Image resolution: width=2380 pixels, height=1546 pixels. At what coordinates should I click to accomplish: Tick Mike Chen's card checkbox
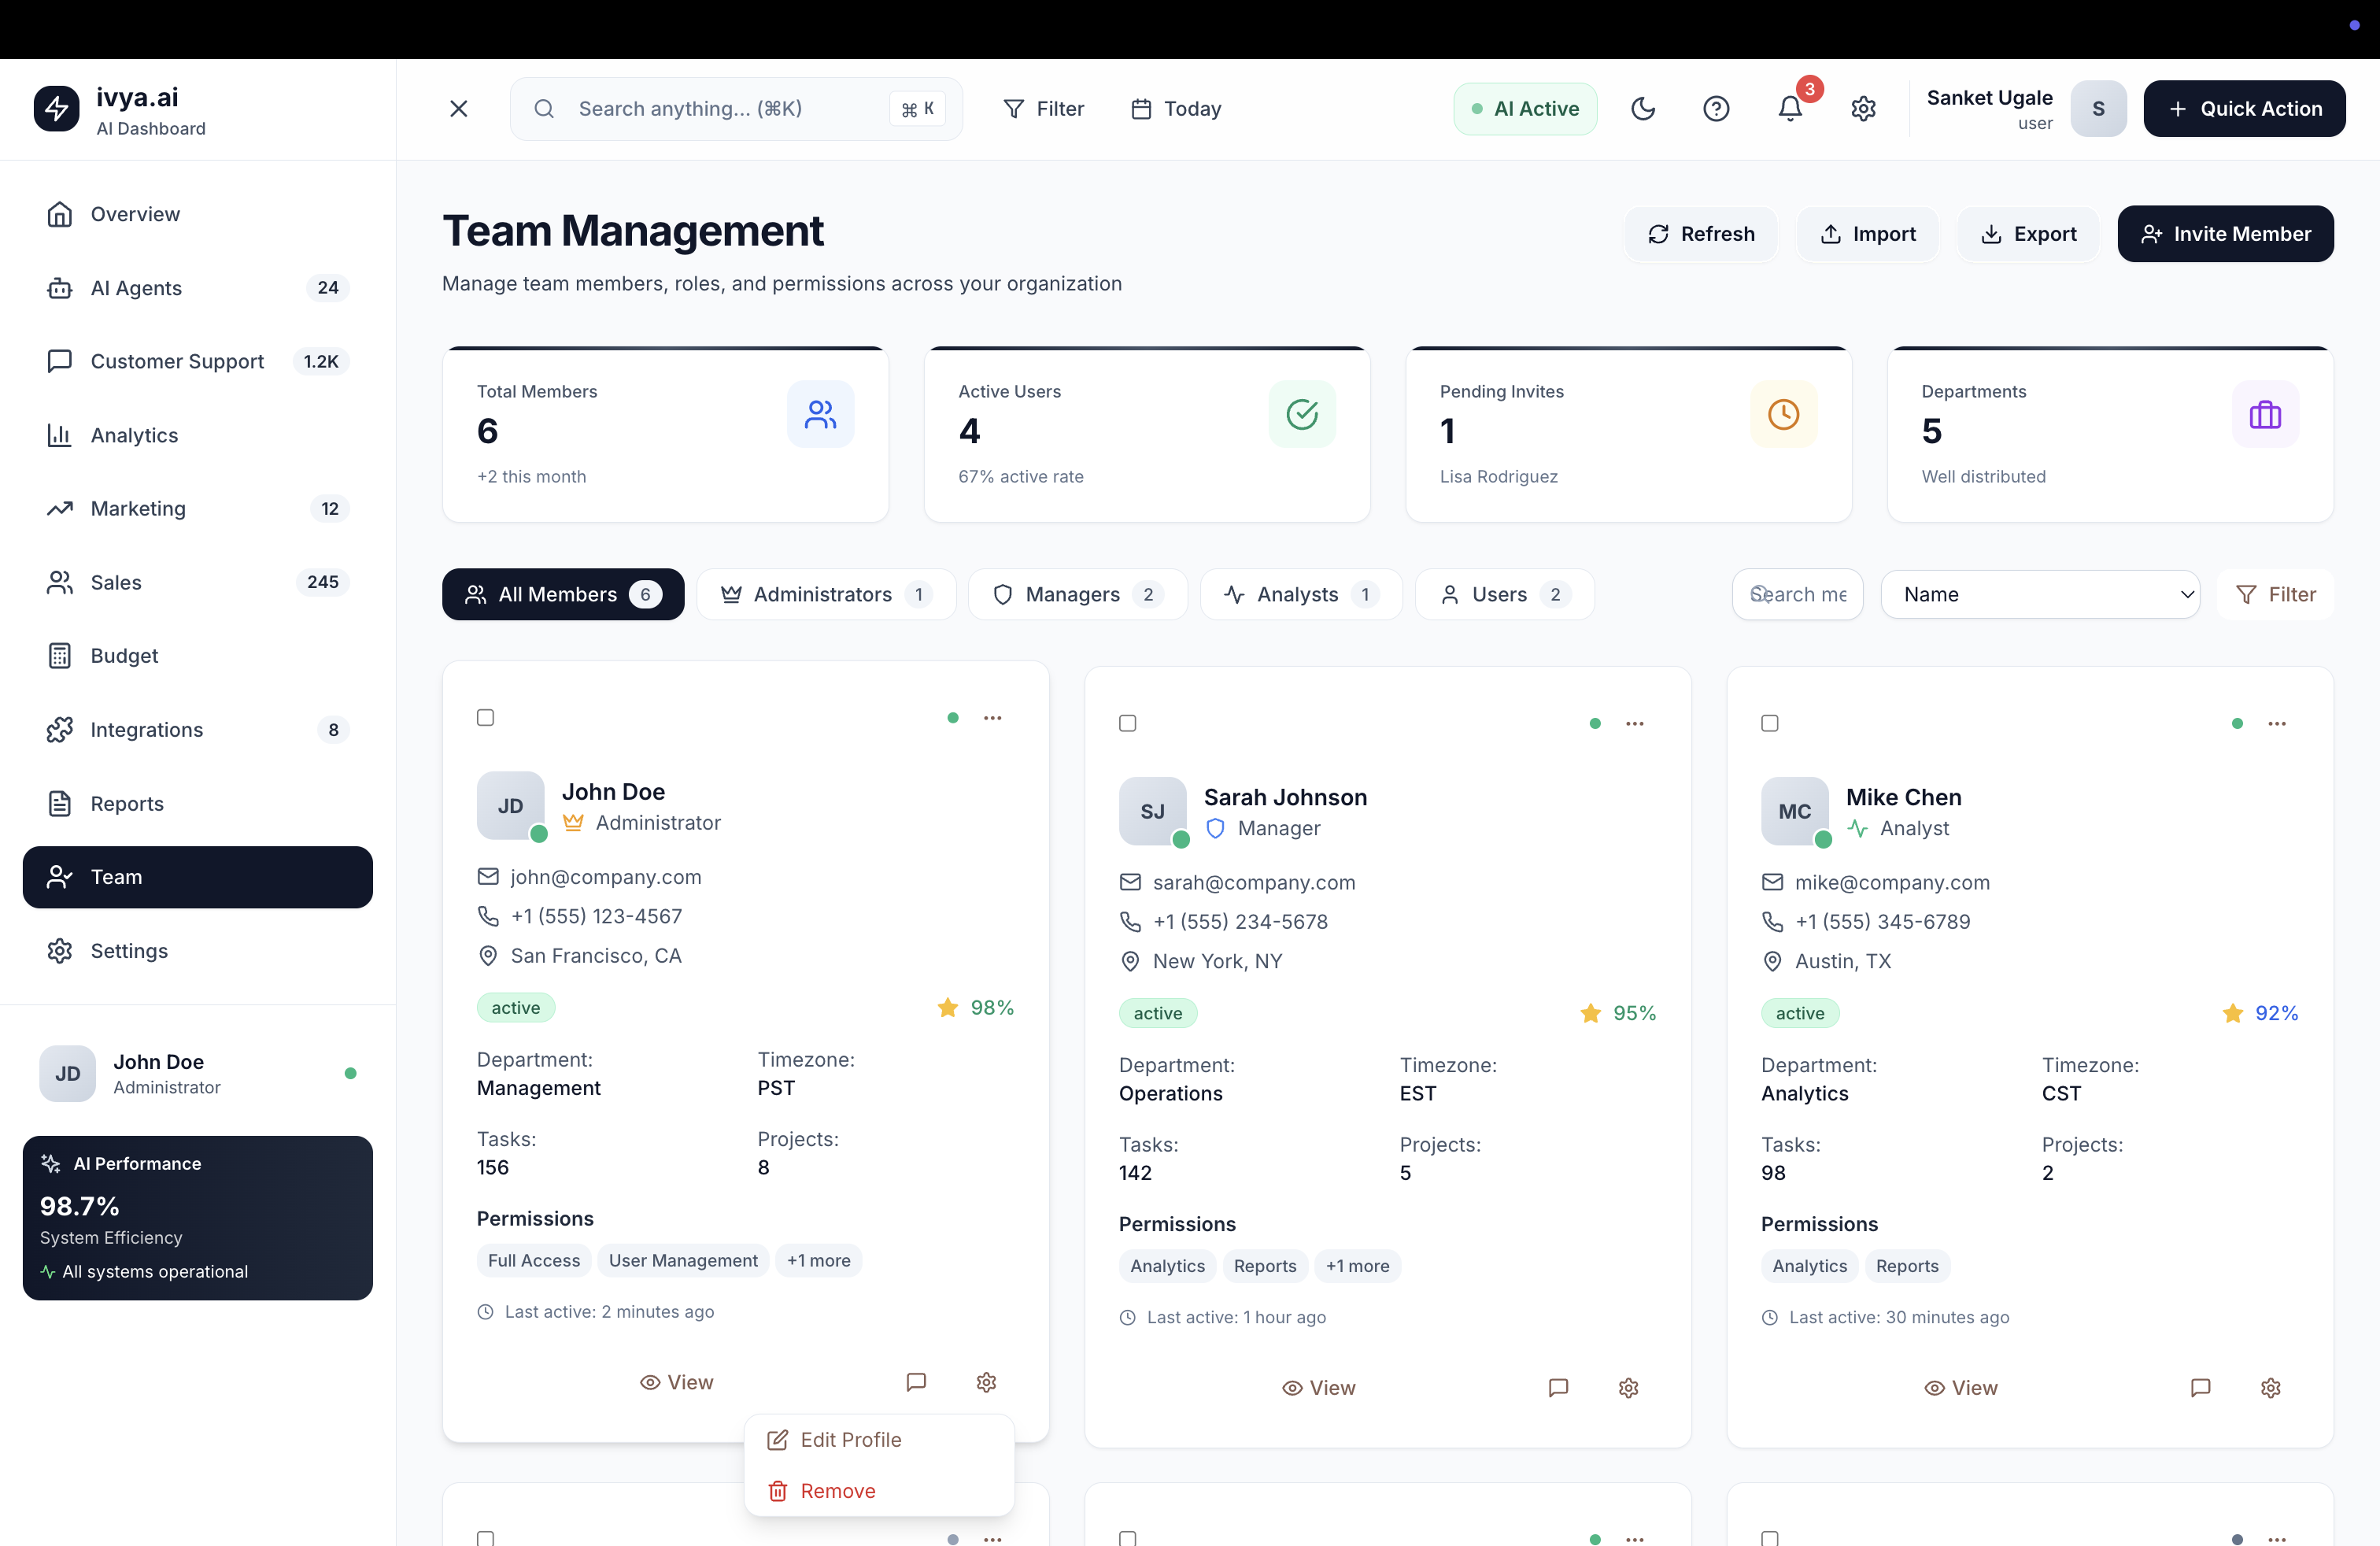point(1770,723)
